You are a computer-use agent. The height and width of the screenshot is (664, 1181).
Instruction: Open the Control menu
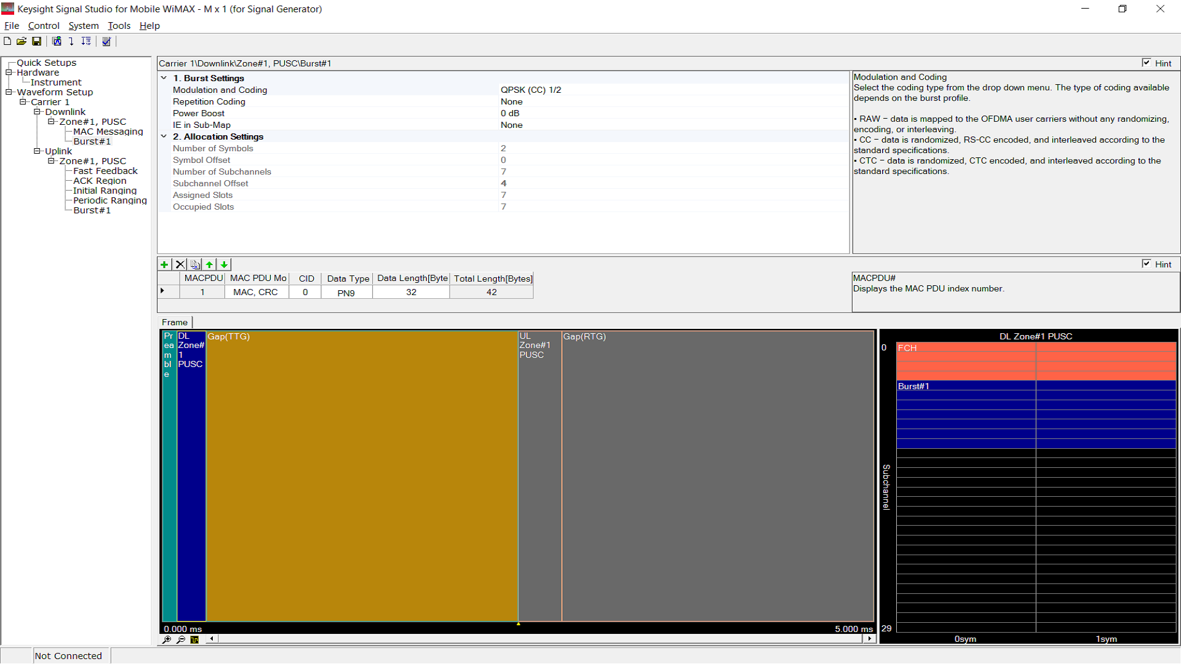pyautogui.click(x=43, y=26)
